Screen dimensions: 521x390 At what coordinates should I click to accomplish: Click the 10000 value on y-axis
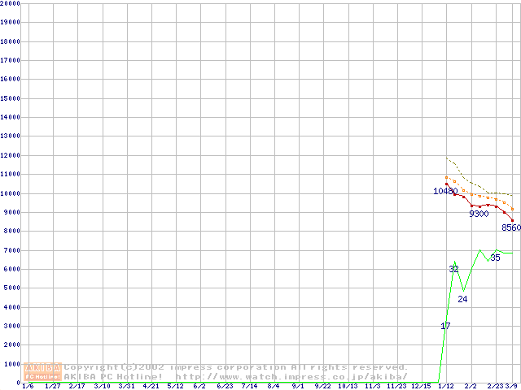pos(11,193)
